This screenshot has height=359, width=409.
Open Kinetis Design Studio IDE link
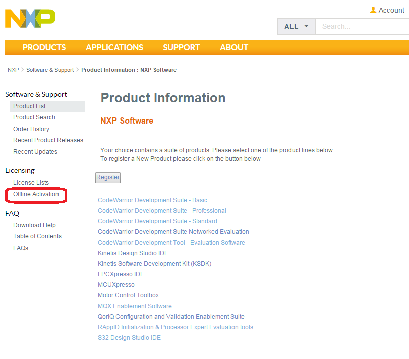click(x=133, y=253)
